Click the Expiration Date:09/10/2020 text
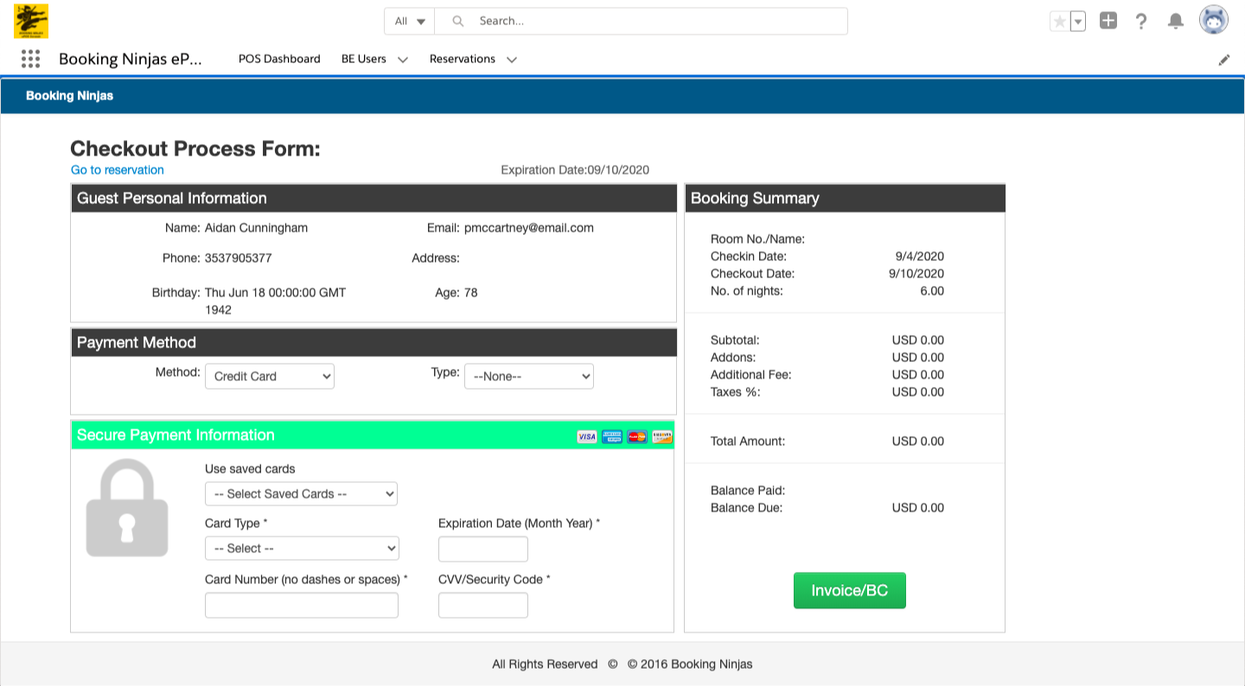1245x686 pixels. click(x=575, y=169)
